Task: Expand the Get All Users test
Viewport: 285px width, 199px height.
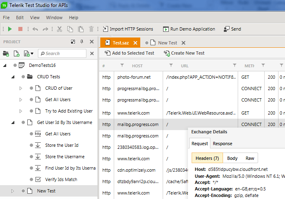Action: pyautogui.click(x=21, y=100)
